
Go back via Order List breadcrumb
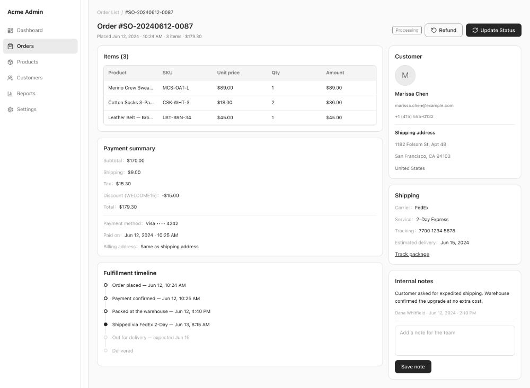point(108,13)
